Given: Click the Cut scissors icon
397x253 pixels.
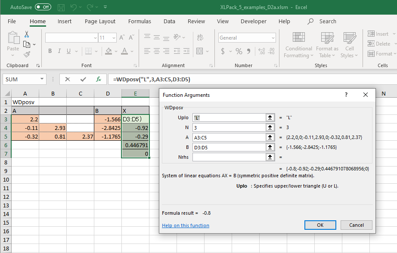Looking at the screenshot, I should click(x=27, y=34).
